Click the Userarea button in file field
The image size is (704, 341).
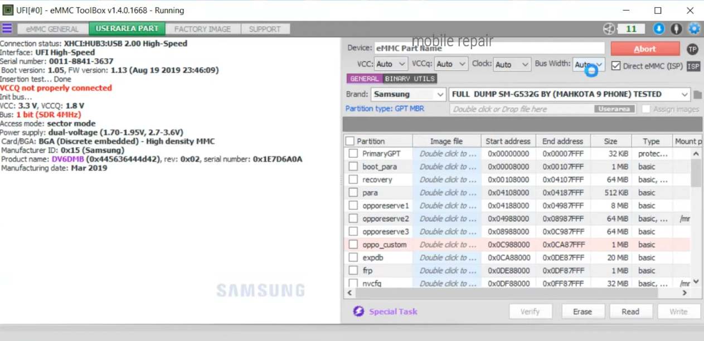pyautogui.click(x=614, y=109)
